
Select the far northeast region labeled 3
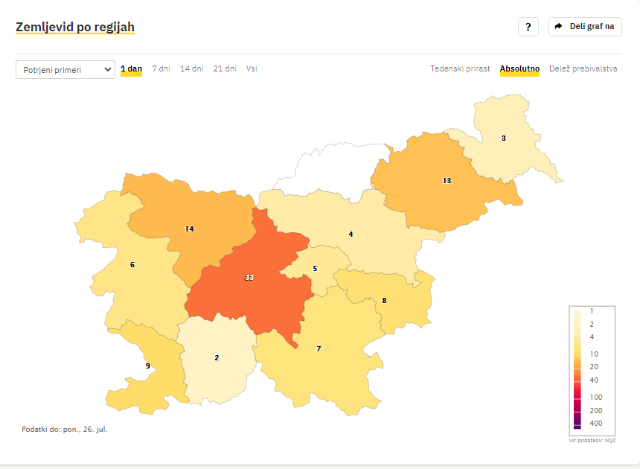click(x=504, y=138)
